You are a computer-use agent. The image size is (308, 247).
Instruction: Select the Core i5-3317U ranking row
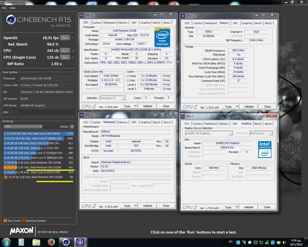click(39, 172)
